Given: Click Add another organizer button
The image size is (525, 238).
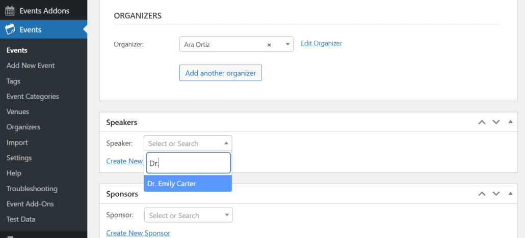Looking at the screenshot, I should (220, 73).
